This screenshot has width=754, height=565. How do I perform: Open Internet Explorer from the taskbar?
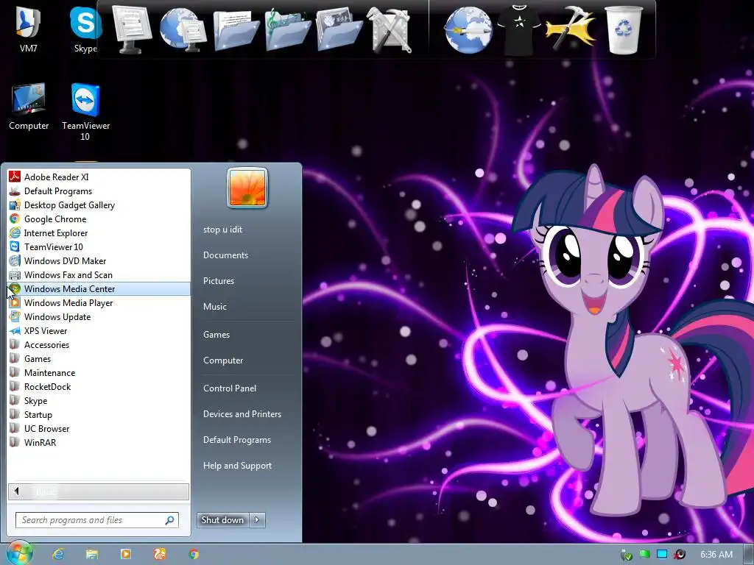pyautogui.click(x=59, y=554)
